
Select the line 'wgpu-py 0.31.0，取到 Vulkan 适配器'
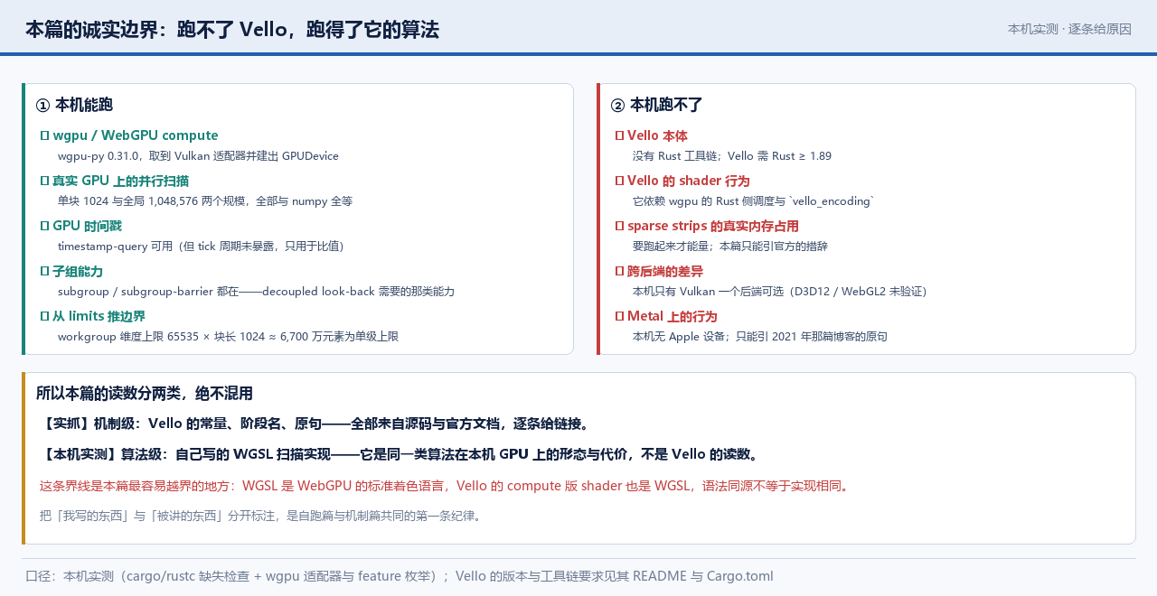198,155
